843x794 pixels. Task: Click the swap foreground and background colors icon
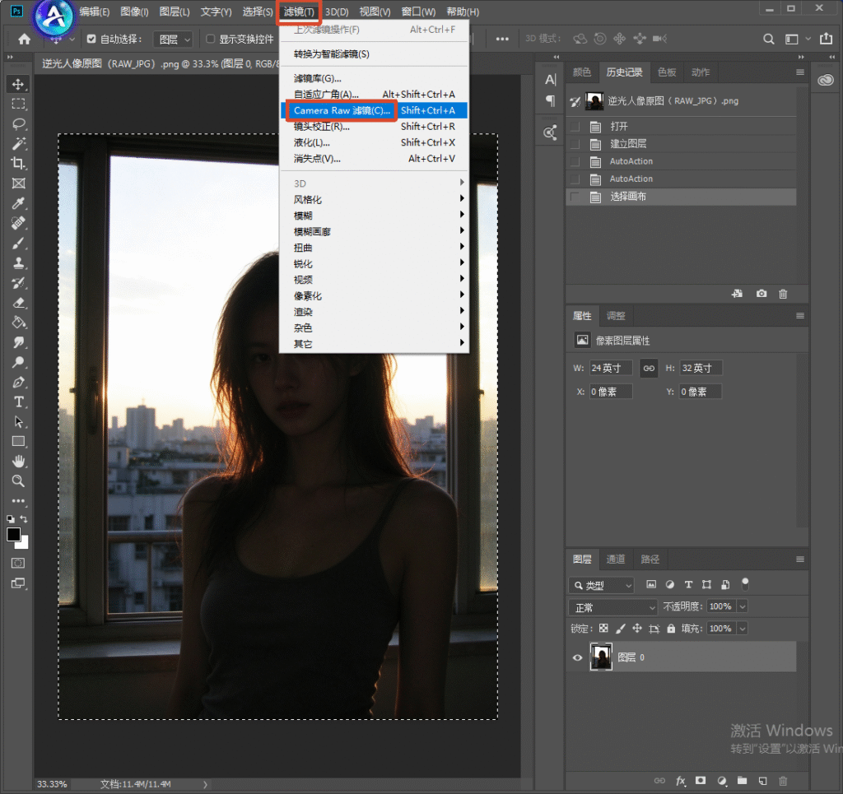point(24,519)
